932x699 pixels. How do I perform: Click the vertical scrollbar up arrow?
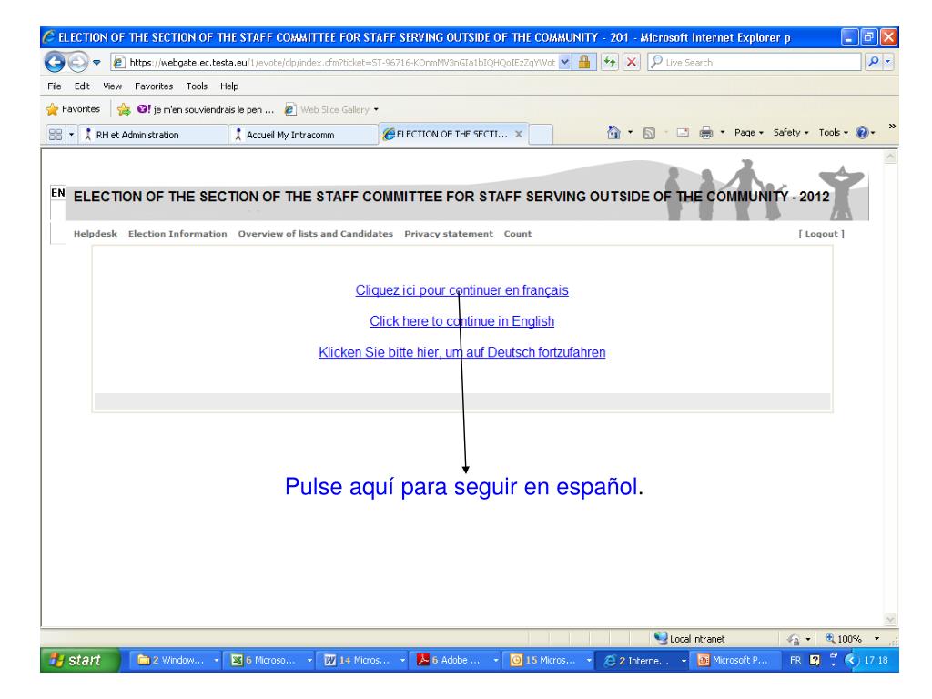(890, 157)
